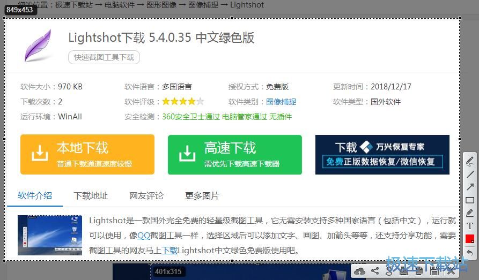Image resolution: width=479 pixels, height=280 pixels.
Task: Switch to 软件介绍 tab
Action: click(34, 195)
